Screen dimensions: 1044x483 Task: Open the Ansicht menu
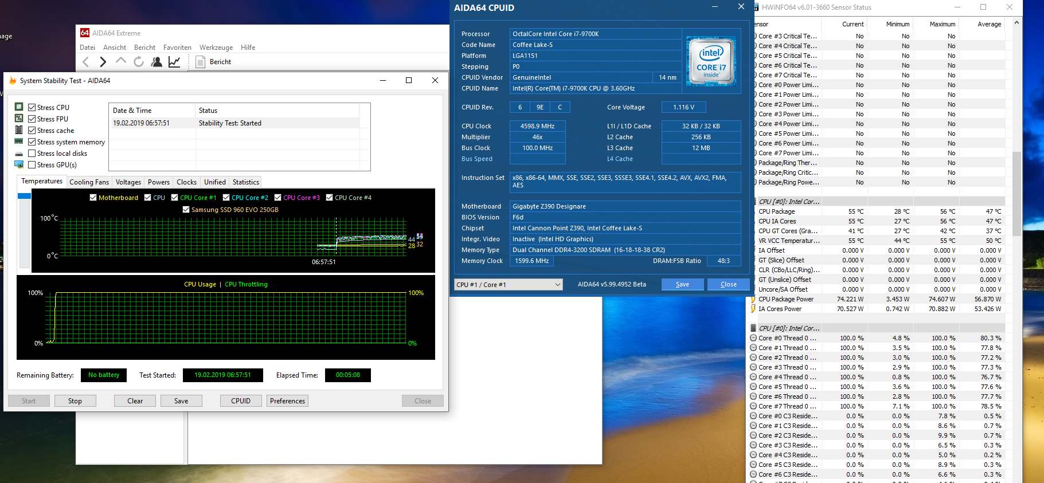point(115,48)
